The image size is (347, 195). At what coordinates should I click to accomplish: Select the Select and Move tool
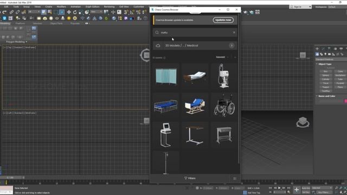(x=69, y=12)
